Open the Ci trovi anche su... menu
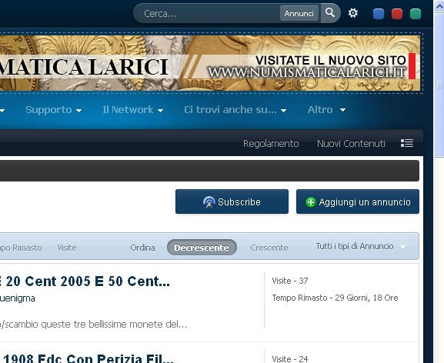The height and width of the screenshot is (363, 444). 235,110
